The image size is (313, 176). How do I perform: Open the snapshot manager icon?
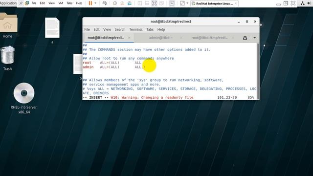point(130,3)
